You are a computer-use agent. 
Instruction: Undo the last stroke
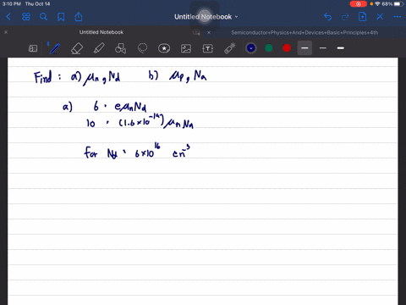click(x=327, y=17)
